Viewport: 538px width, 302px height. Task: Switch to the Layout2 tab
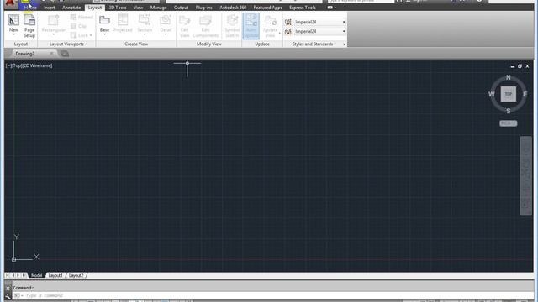pyautogui.click(x=76, y=275)
